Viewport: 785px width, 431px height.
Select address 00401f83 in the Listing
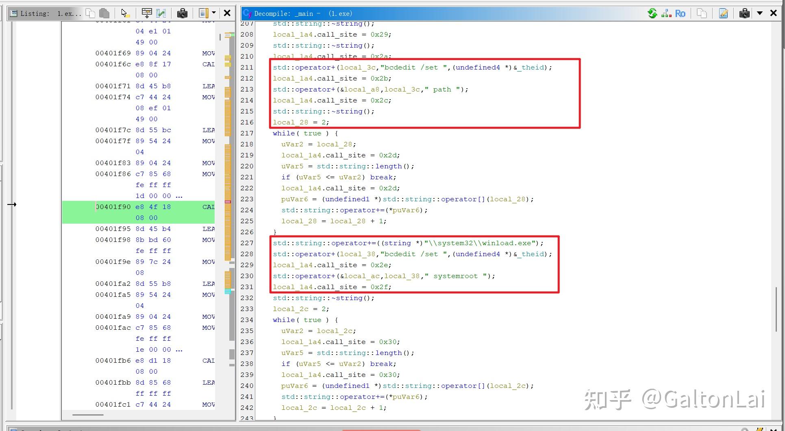113,163
